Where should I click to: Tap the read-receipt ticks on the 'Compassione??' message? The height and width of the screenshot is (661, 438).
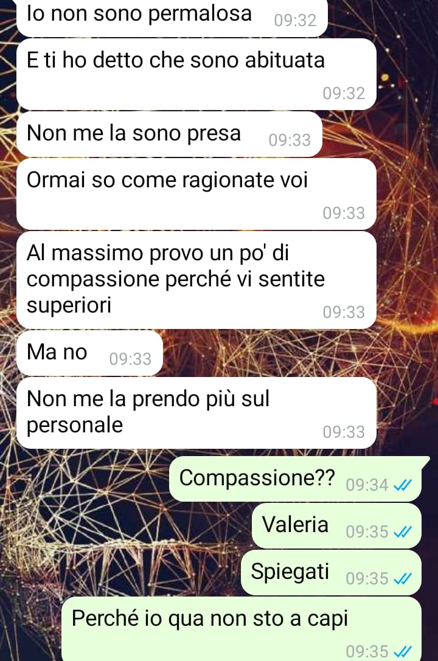click(402, 486)
